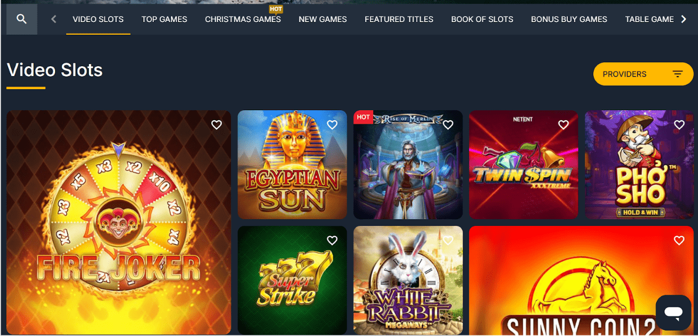Reveal more categories with right chevron
Viewport: 698px width, 336px height.
[x=684, y=19]
